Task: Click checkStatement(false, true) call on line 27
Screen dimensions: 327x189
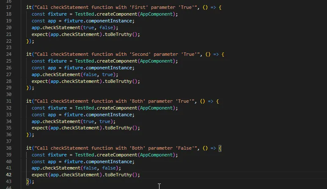Action: [79, 74]
